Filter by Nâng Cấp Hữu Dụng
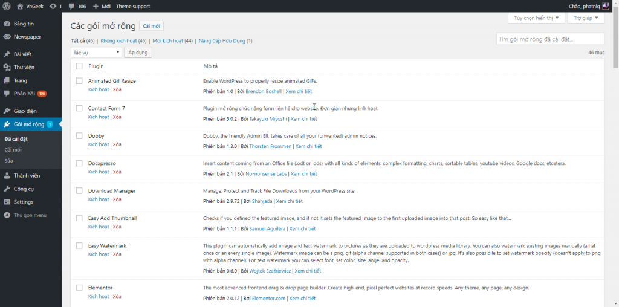The width and height of the screenshot is (619, 307). (222, 40)
